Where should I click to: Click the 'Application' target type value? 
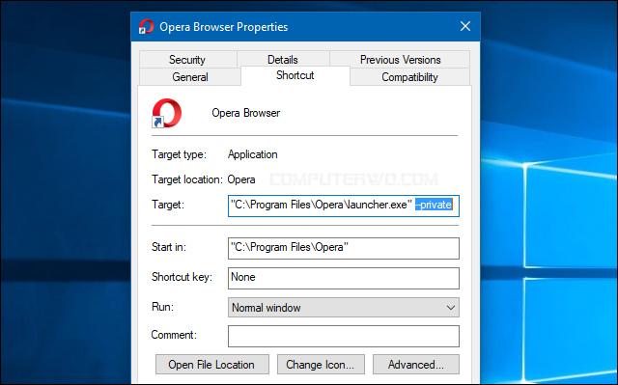tap(253, 154)
